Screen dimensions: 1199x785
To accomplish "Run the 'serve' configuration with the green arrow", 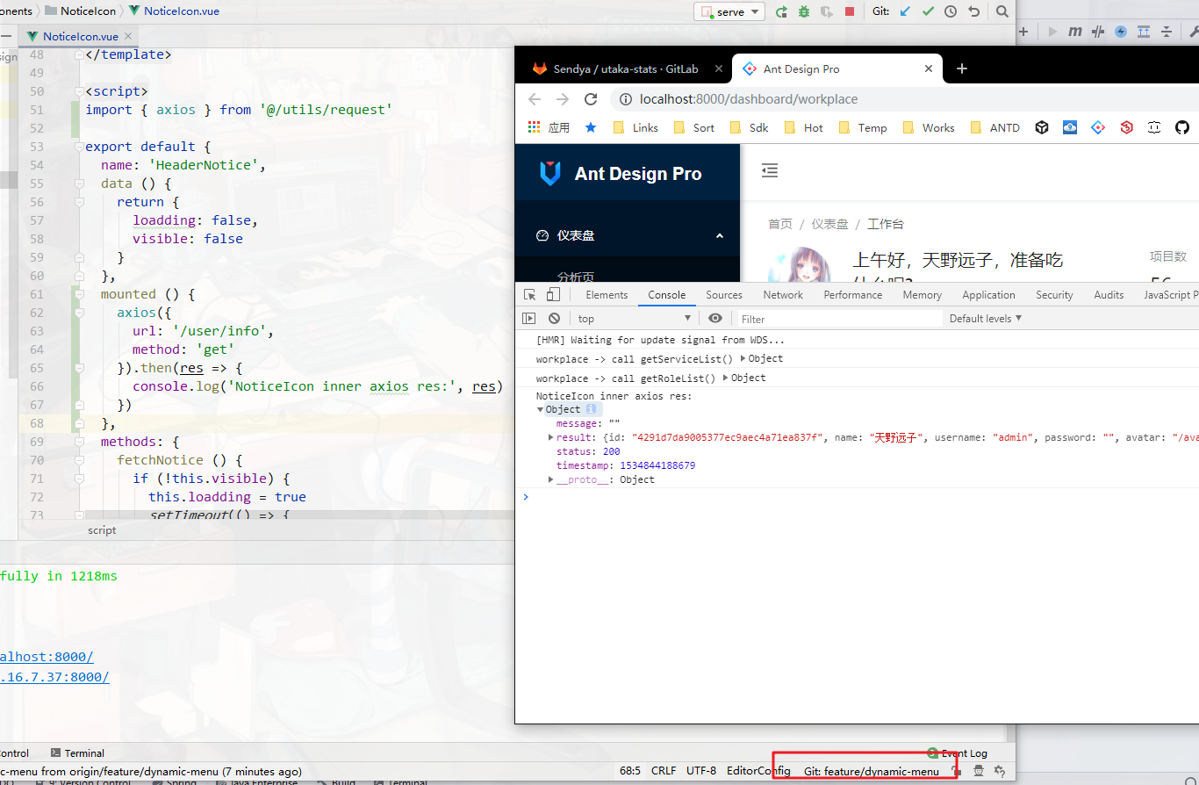I will (x=782, y=11).
